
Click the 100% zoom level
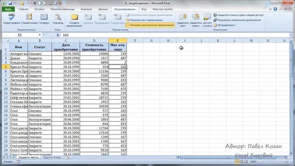pyautogui.click(x=253, y=161)
